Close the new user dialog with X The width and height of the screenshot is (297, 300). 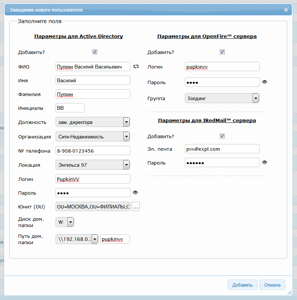click(286, 10)
